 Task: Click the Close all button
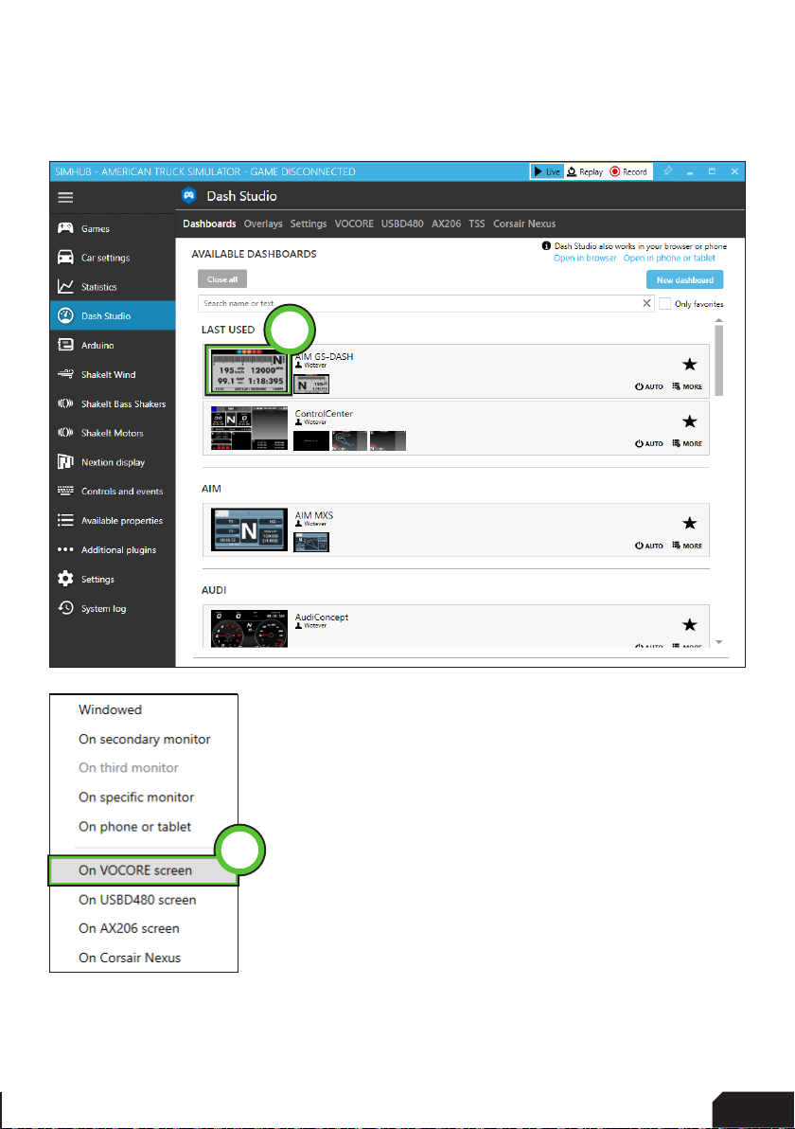[x=222, y=279]
